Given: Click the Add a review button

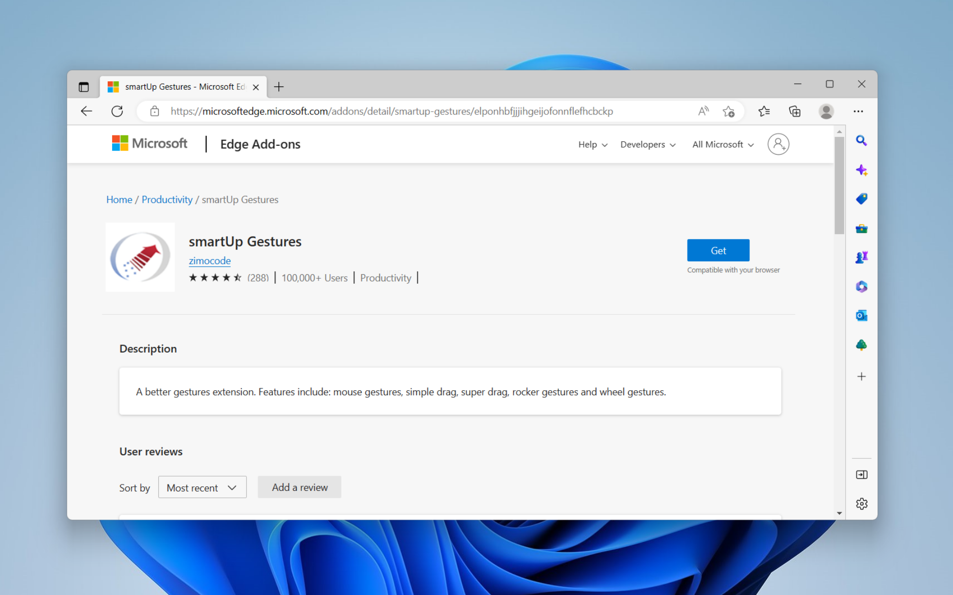Looking at the screenshot, I should (299, 487).
